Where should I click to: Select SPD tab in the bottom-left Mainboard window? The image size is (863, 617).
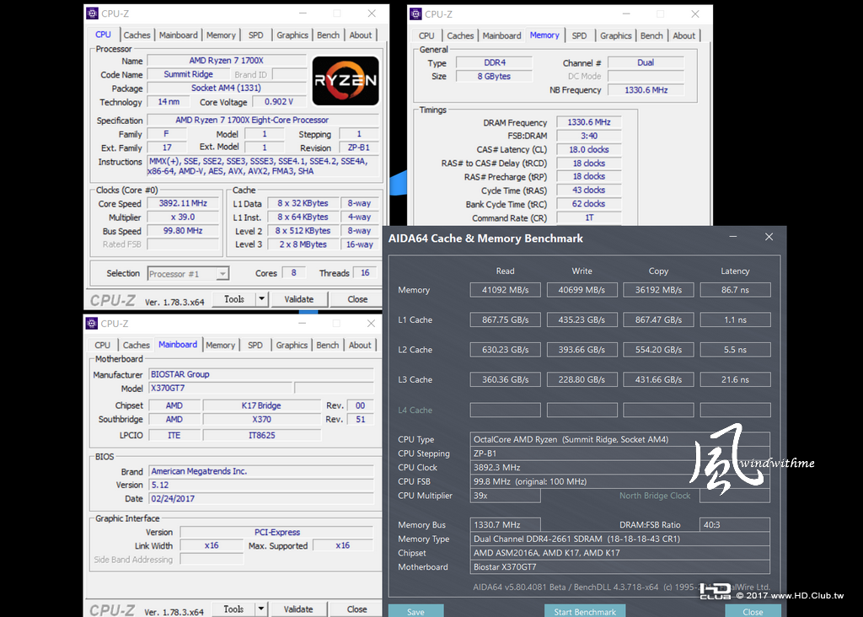click(x=255, y=345)
